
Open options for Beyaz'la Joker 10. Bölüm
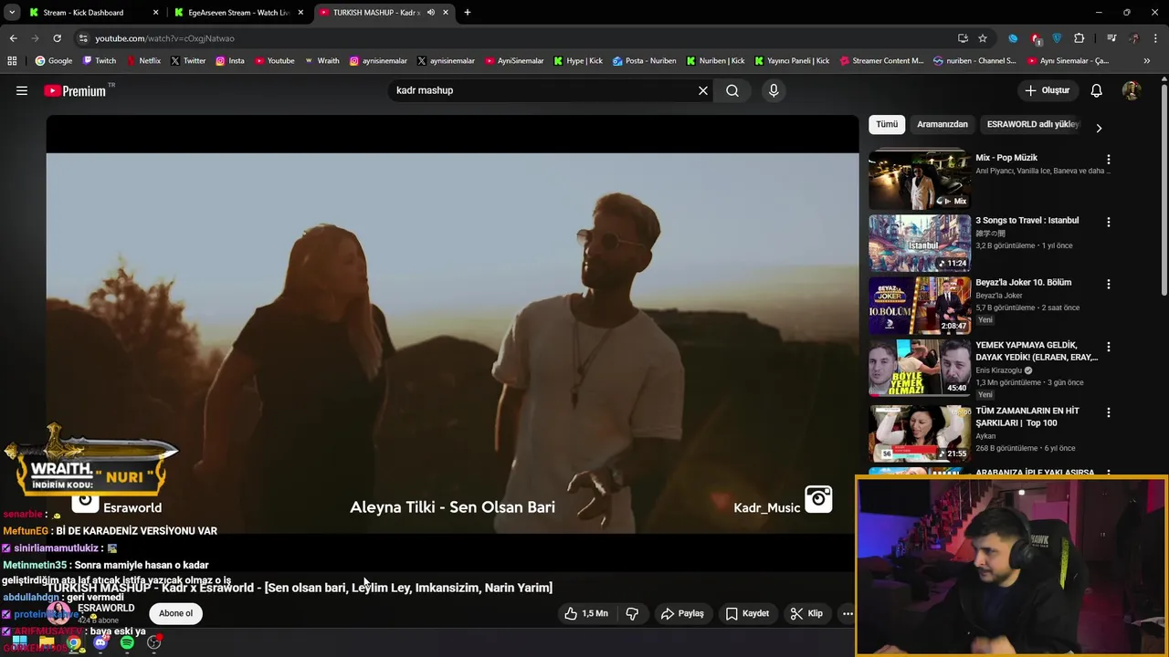click(x=1109, y=284)
